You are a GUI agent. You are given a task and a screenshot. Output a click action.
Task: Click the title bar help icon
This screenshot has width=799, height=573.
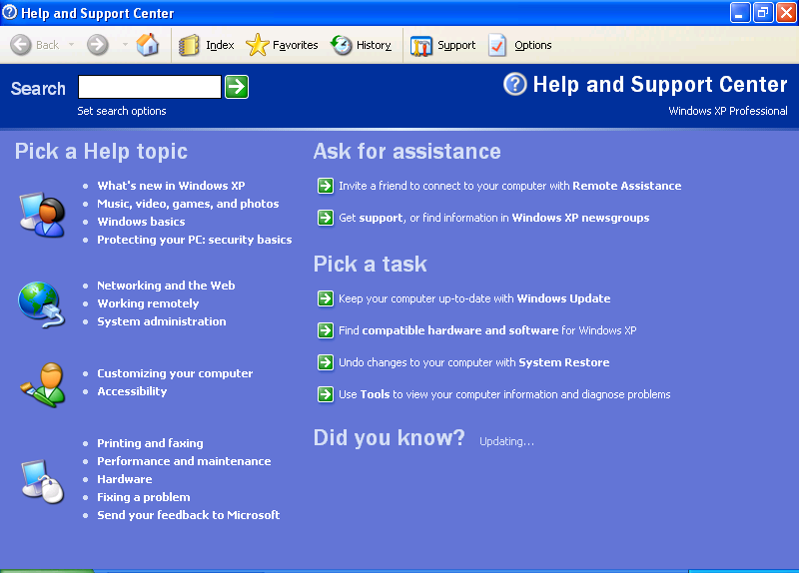(10, 12)
